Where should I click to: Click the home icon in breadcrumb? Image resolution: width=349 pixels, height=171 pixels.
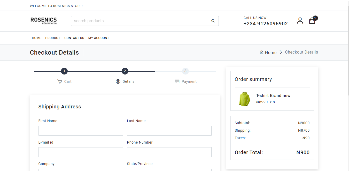[x=262, y=53]
